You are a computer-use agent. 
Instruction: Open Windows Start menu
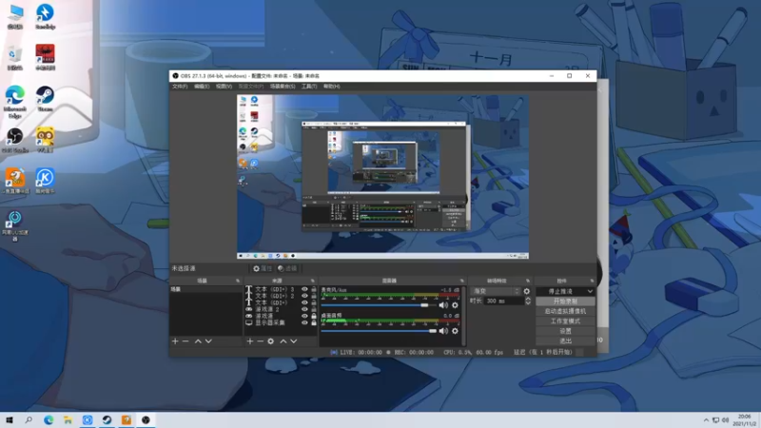click(10, 419)
